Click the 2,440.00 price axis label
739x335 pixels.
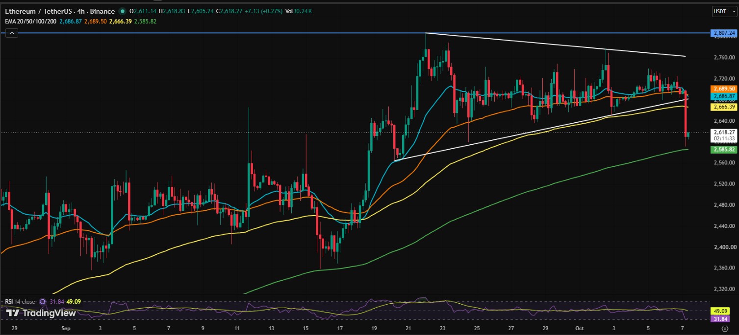click(x=724, y=226)
